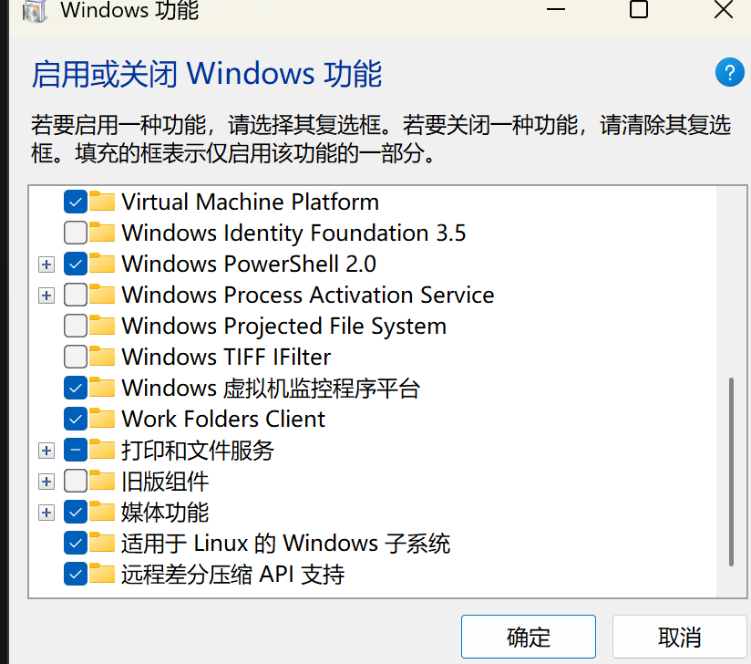Click the blue help question mark icon
The height and width of the screenshot is (664, 751).
(x=730, y=72)
